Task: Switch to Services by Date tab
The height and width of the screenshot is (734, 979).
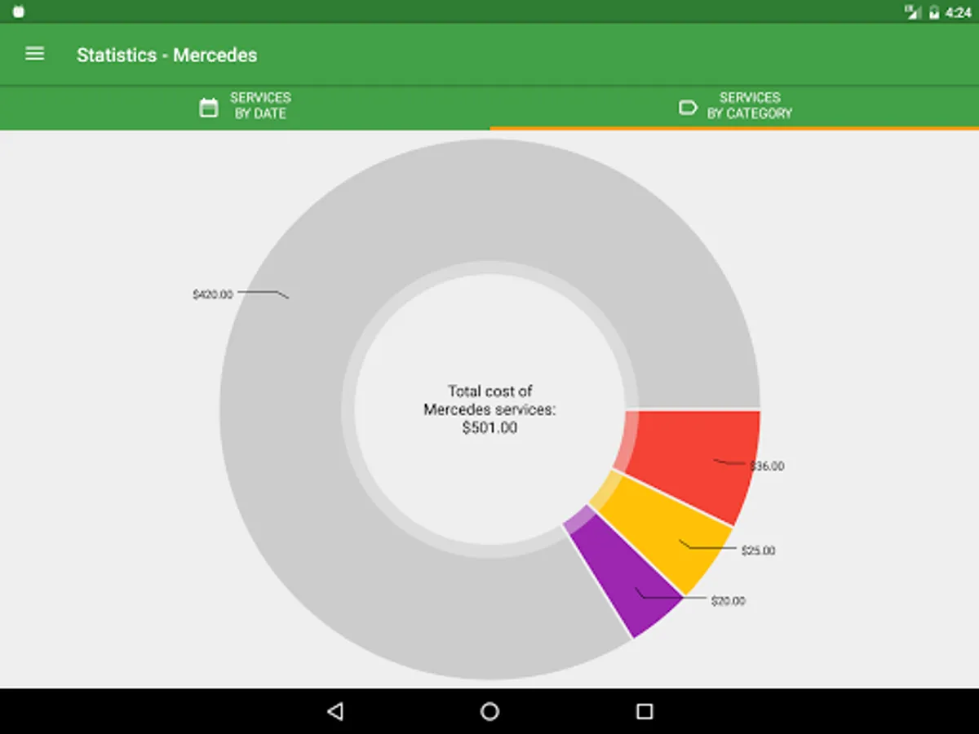Action: [245, 107]
